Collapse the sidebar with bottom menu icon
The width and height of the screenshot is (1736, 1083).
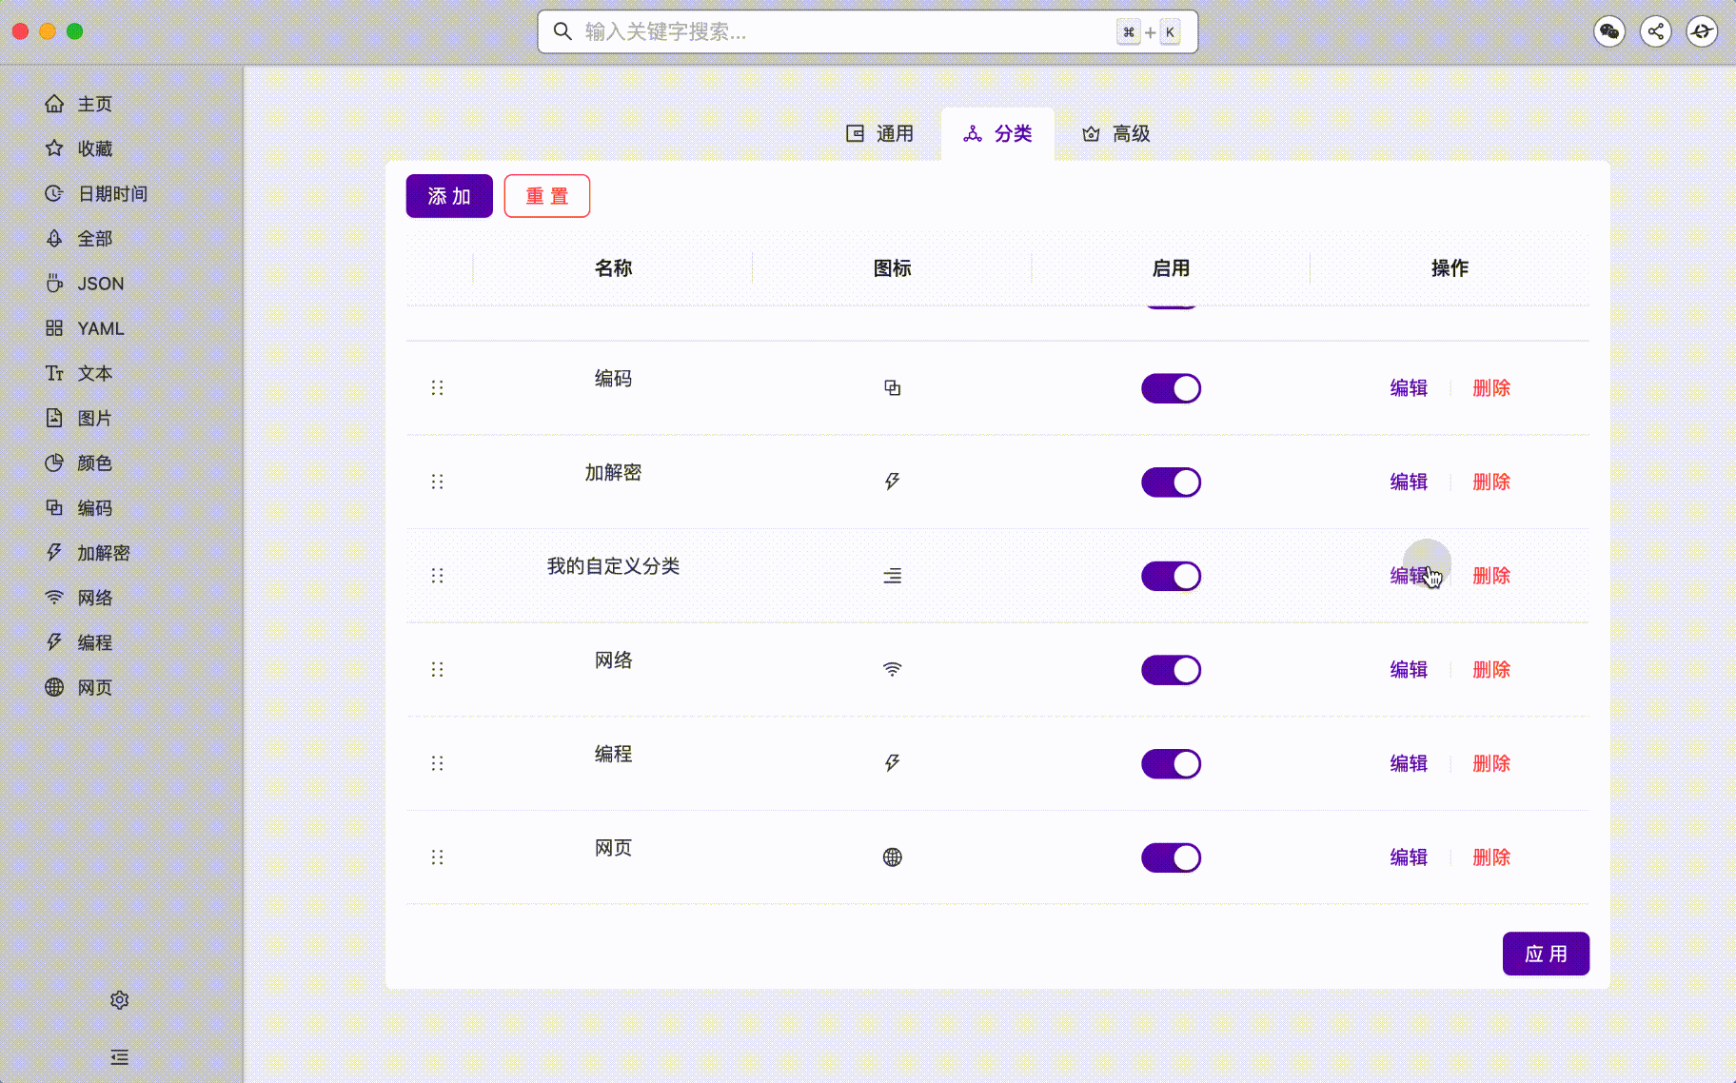[119, 1057]
